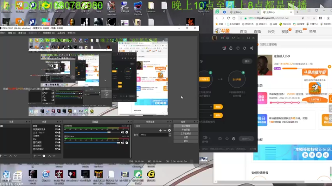Toggle lock on the 游戏捕获 source
The height and width of the screenshot is (186, 332).
pyautogui.click(x=59, y=145)
